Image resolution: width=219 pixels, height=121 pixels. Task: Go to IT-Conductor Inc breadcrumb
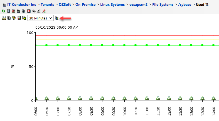pyautogui.click(x=21, y=5)
